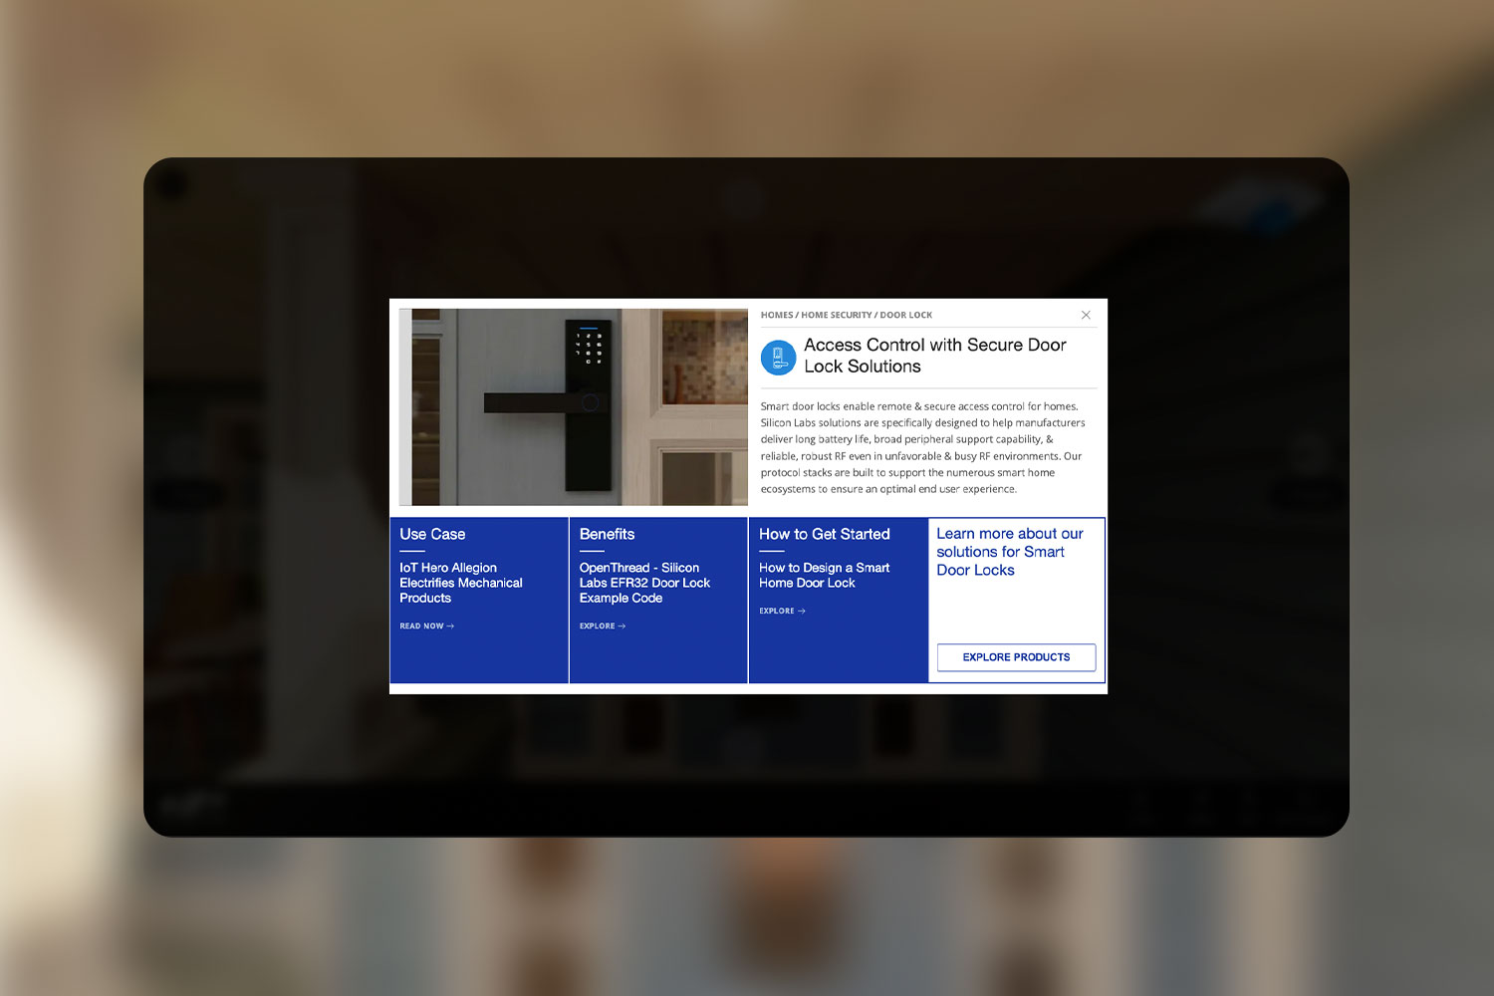
Task: Click EXPLORE in the Benefits panel
Action: click(x=597, y=625)
